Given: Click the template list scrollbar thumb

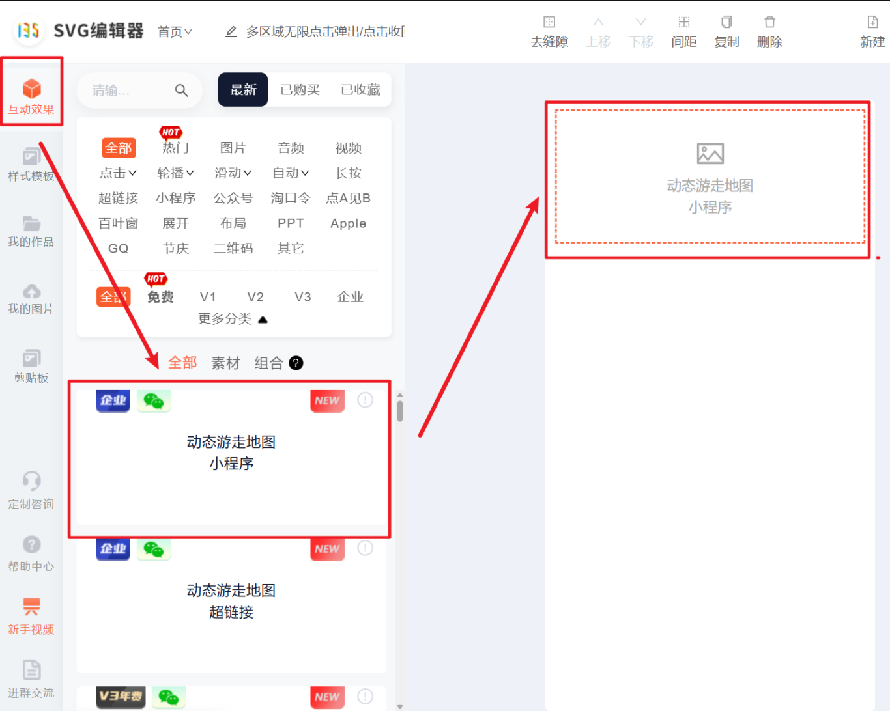Looking at the screenshot, I should (x=400, y=411).
